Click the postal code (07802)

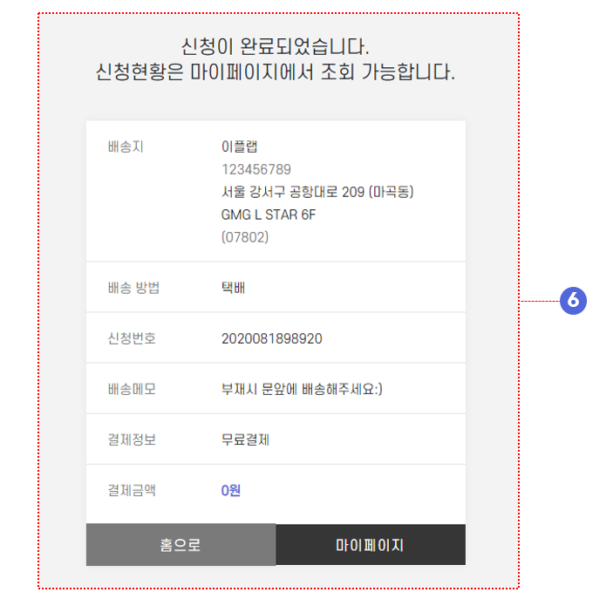(x=245, y=237)
